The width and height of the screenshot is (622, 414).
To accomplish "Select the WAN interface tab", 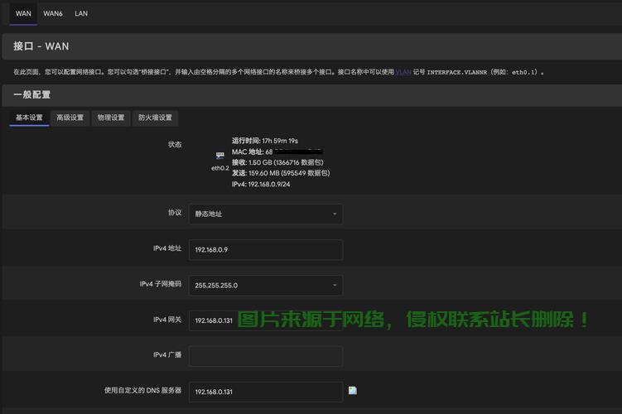I will pos(23,13).
